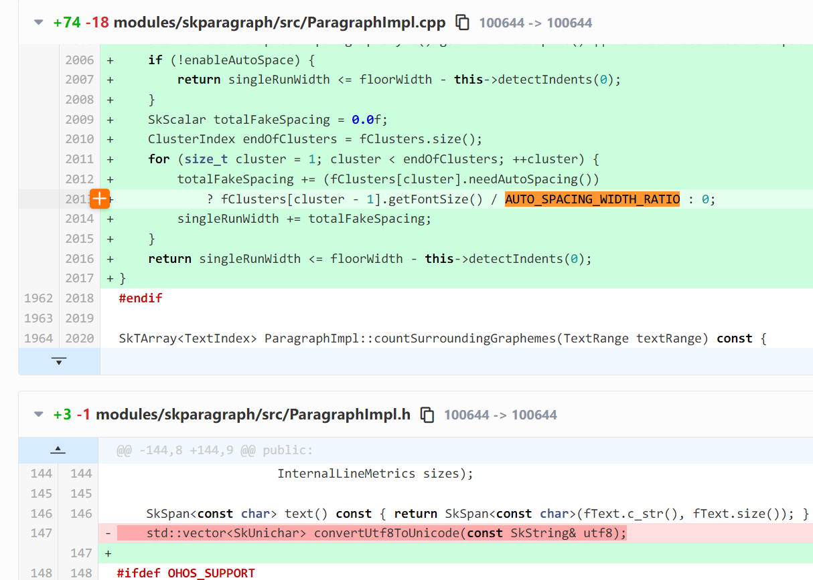
Task: Click line number 2010
Action: 80,139
